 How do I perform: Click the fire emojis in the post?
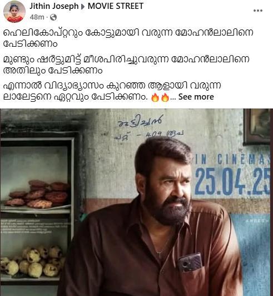[160, 97]
